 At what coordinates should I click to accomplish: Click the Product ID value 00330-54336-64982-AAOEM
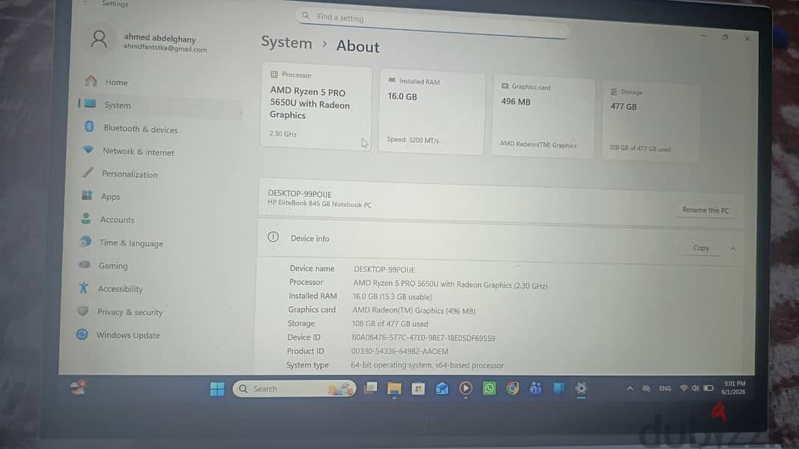coord(400,352)
